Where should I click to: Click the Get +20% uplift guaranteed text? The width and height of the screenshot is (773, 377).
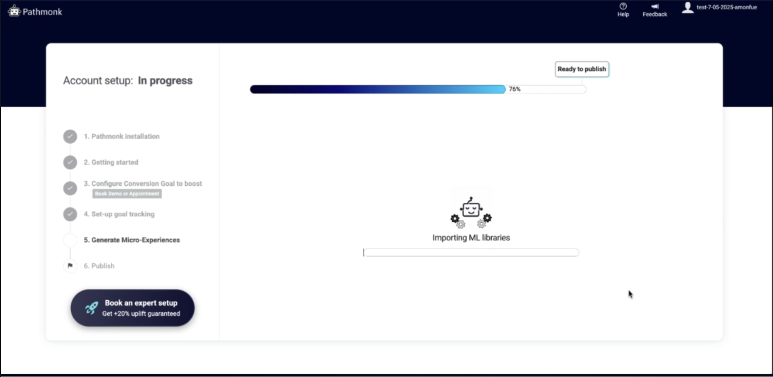coord(141,314)
